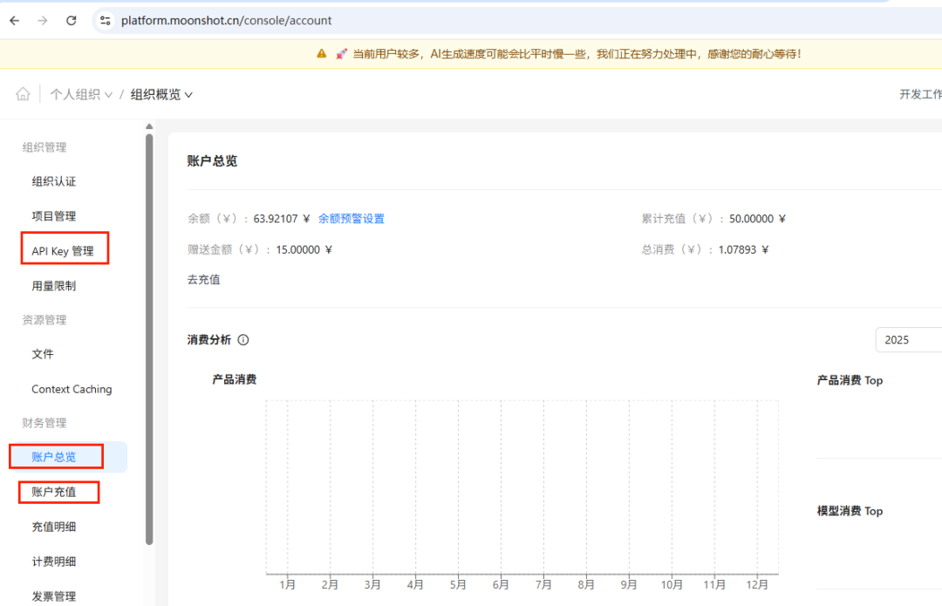Go to API Key 管理
Viewport: 942px width, 606px height.
pos(63,251)
